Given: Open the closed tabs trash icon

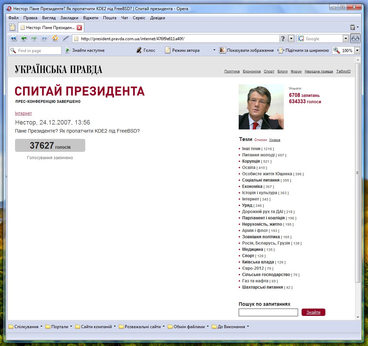Looking at the screenshot, I should pos(353,27).
